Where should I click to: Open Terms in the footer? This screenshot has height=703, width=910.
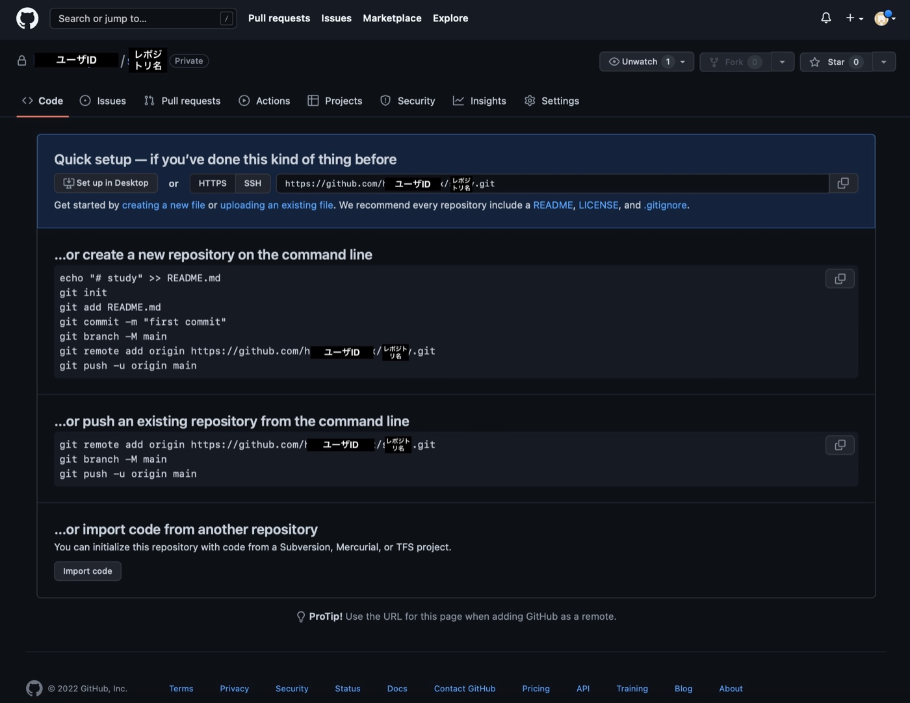tap(181, 689)
